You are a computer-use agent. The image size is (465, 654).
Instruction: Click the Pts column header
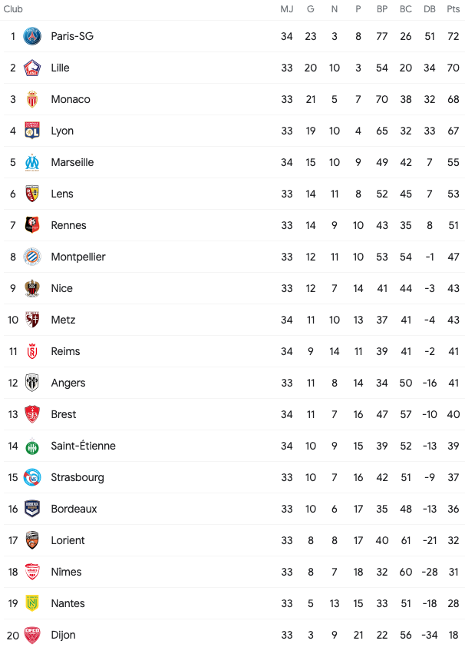(453, 9)
